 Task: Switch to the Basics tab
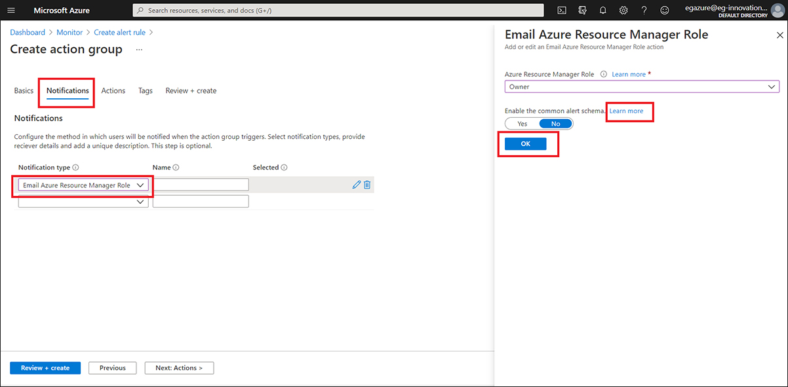coord(24,90)
